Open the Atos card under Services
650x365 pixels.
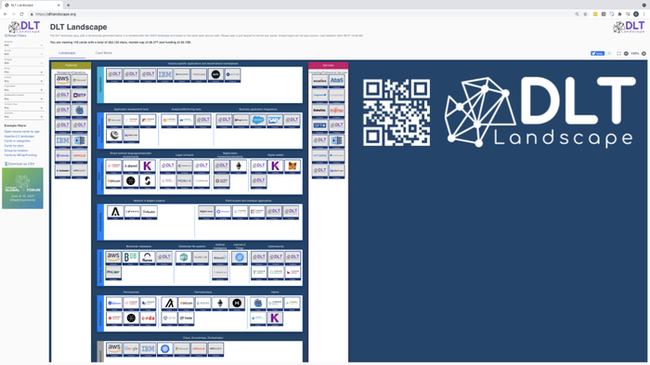tap(336, 82)
